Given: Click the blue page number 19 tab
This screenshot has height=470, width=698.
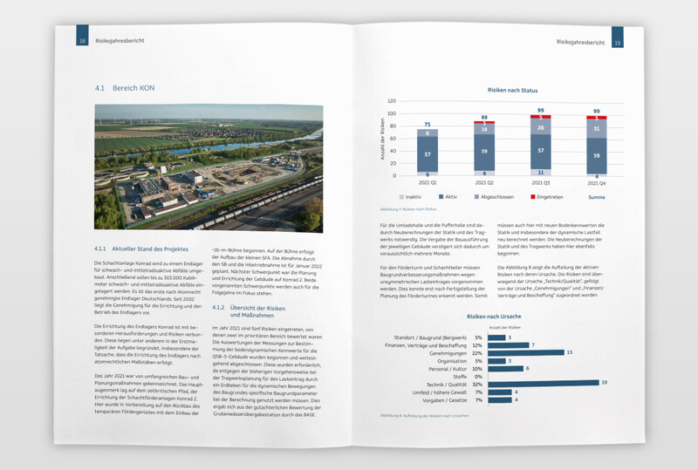Looking at the screenshot, I should click(618, 37).
